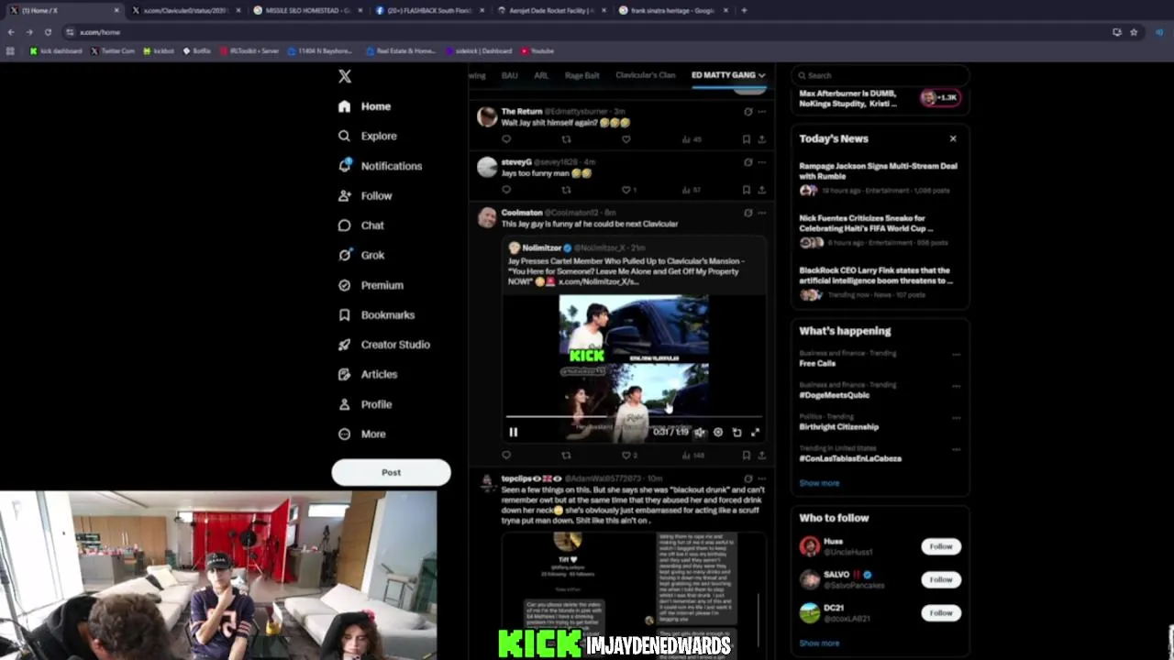Open More menu in the sidebar
The width and height of the screenshot is (1174, 660).
pos(362,434)
